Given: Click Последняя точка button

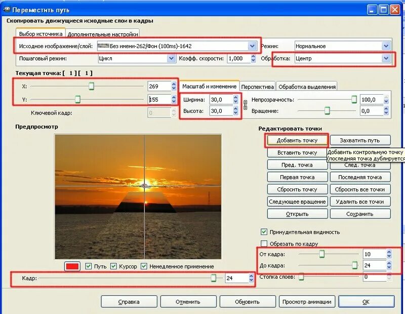Looking at the screenshot, I should 360,177.
